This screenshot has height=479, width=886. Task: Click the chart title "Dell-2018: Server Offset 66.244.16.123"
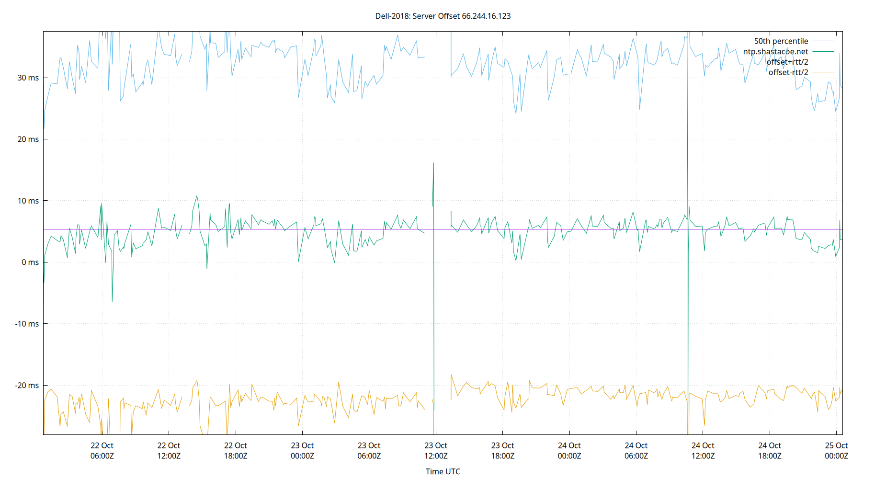click(x=443, y=16)
